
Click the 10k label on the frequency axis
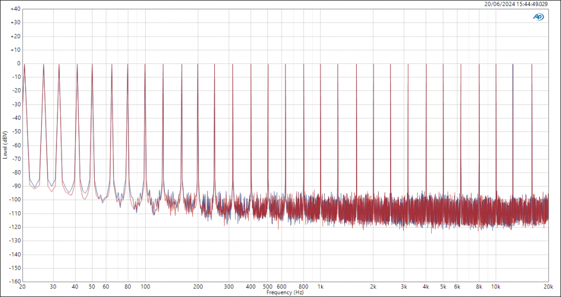[495, 287]
